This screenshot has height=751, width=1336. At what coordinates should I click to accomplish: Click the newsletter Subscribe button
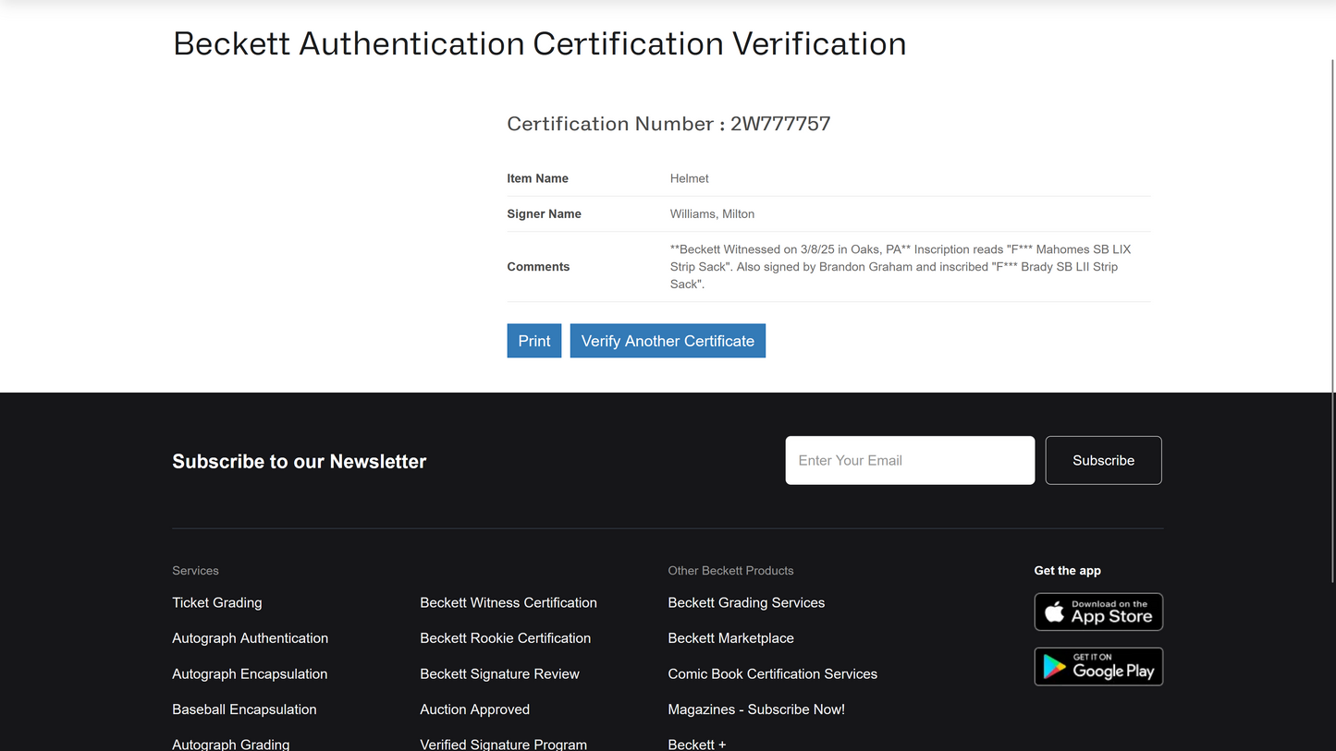[x=1103, y=460]
